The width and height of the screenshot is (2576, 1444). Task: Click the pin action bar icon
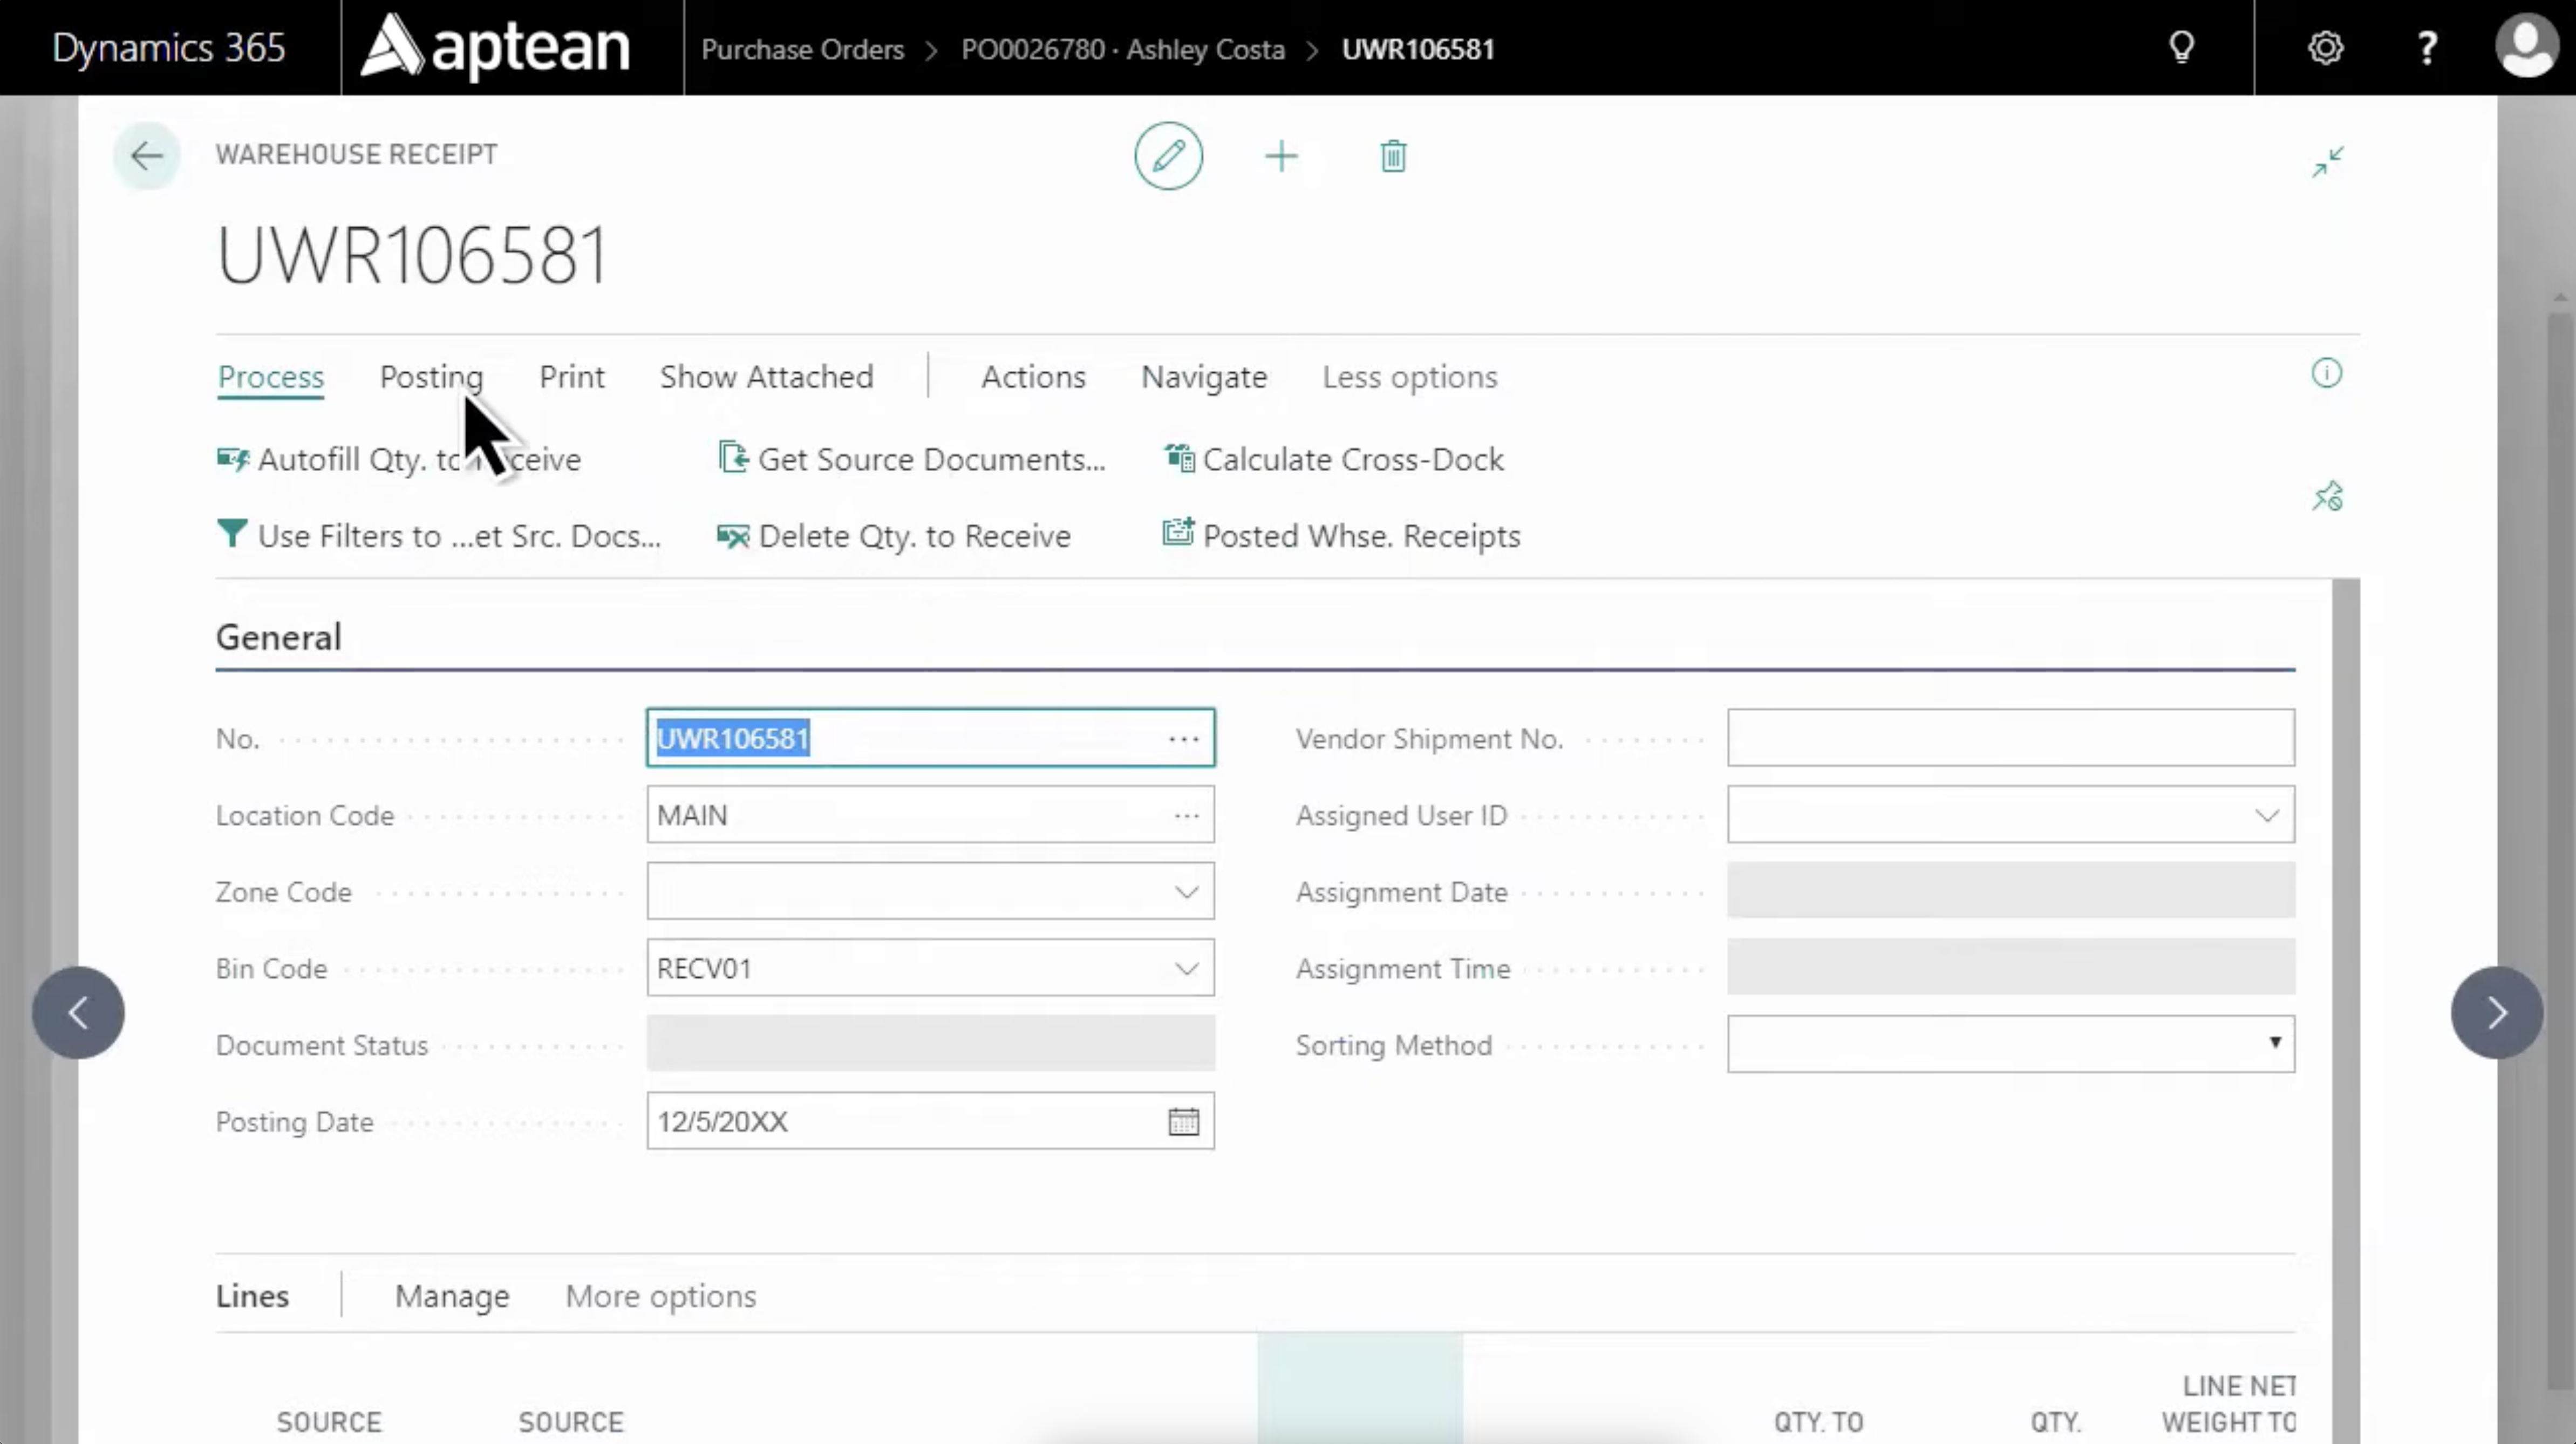click(x=2327, y=496)
